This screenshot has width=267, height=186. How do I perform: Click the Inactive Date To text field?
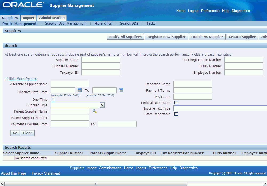pos(104,90)
